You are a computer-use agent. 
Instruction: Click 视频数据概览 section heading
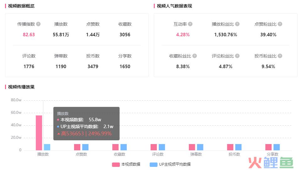(21, 6)
